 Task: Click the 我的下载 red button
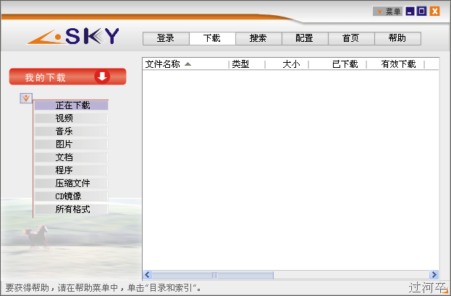pos(67,77)
